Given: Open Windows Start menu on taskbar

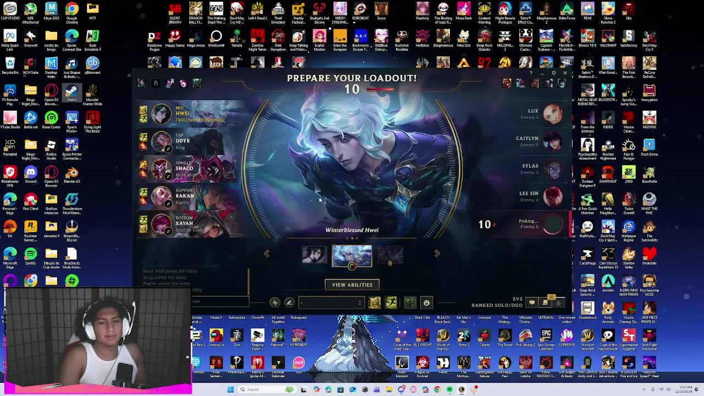Looking at the screenshot, I should pos(230,389).
